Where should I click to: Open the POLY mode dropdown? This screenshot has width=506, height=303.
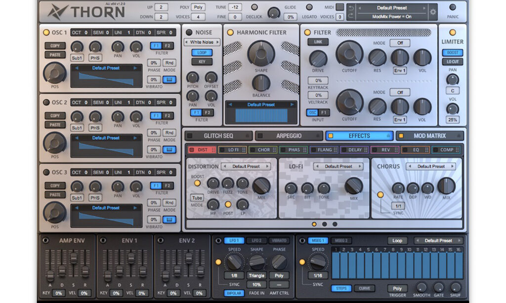pos(198,7)
